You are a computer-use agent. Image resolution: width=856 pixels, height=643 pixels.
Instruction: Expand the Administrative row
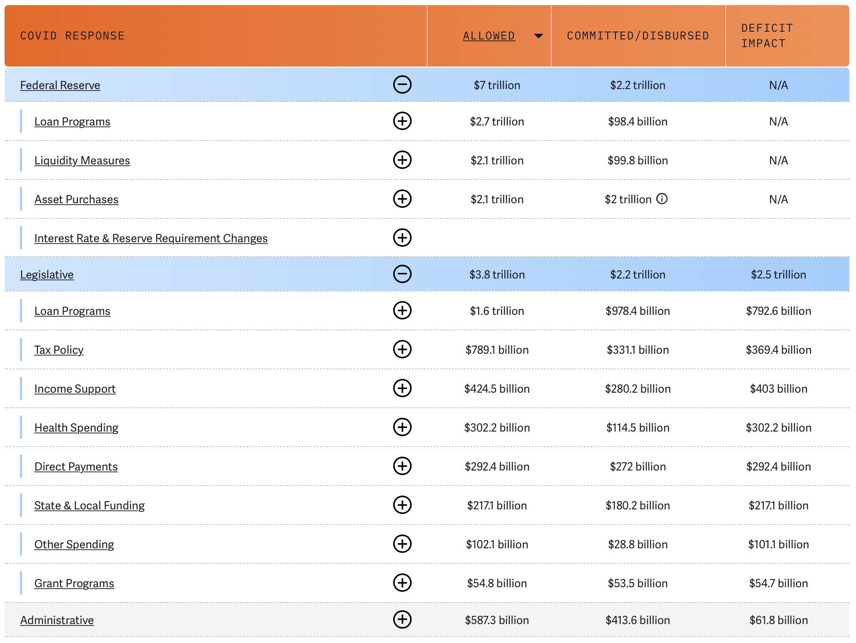(402, 619)
